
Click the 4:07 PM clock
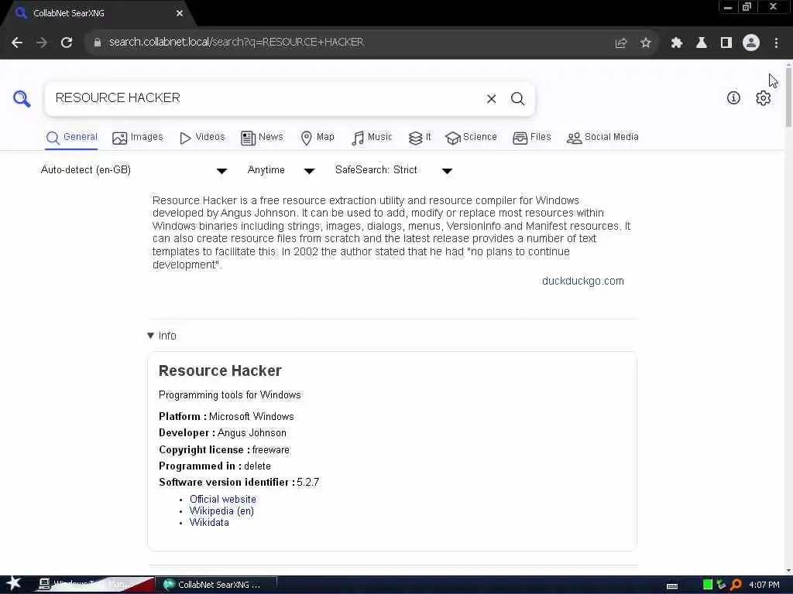click(x=764, y=585)
